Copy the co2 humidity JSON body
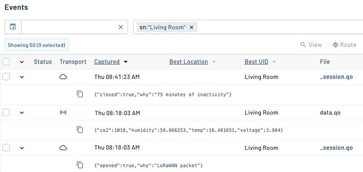 click(x=80, y=130)
